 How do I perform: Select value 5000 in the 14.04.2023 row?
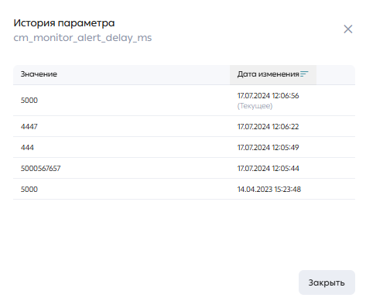coord(29,190)
